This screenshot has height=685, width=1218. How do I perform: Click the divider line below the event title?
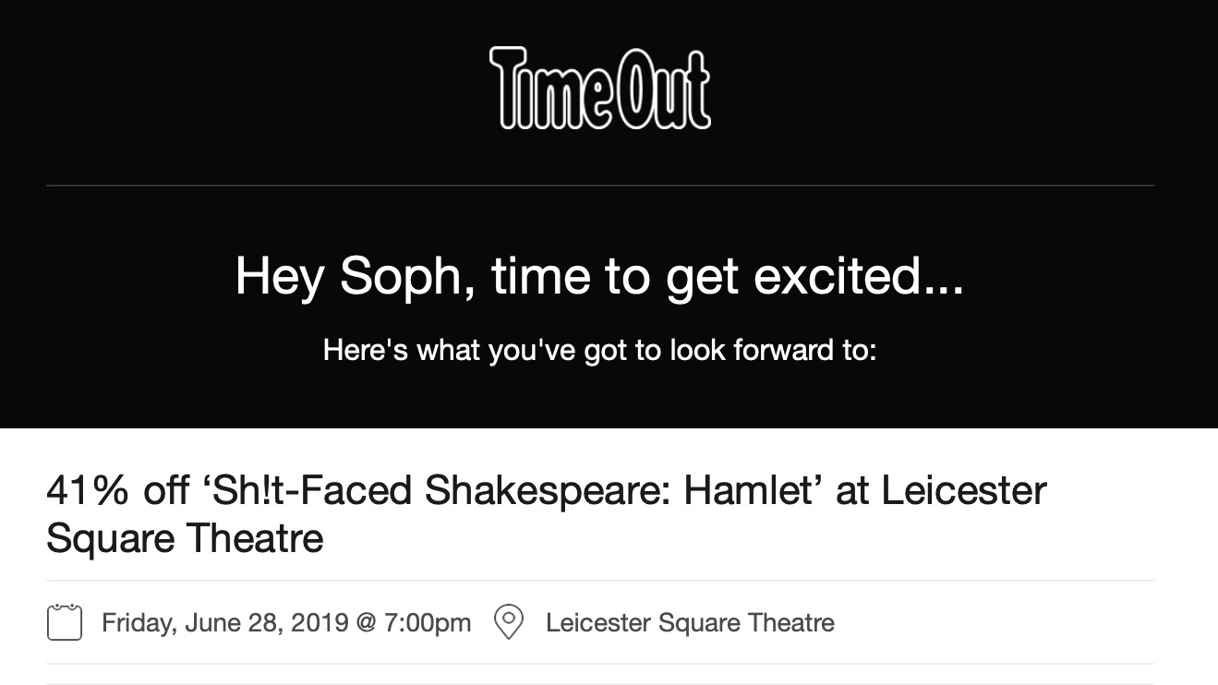[x=600, y=581]
